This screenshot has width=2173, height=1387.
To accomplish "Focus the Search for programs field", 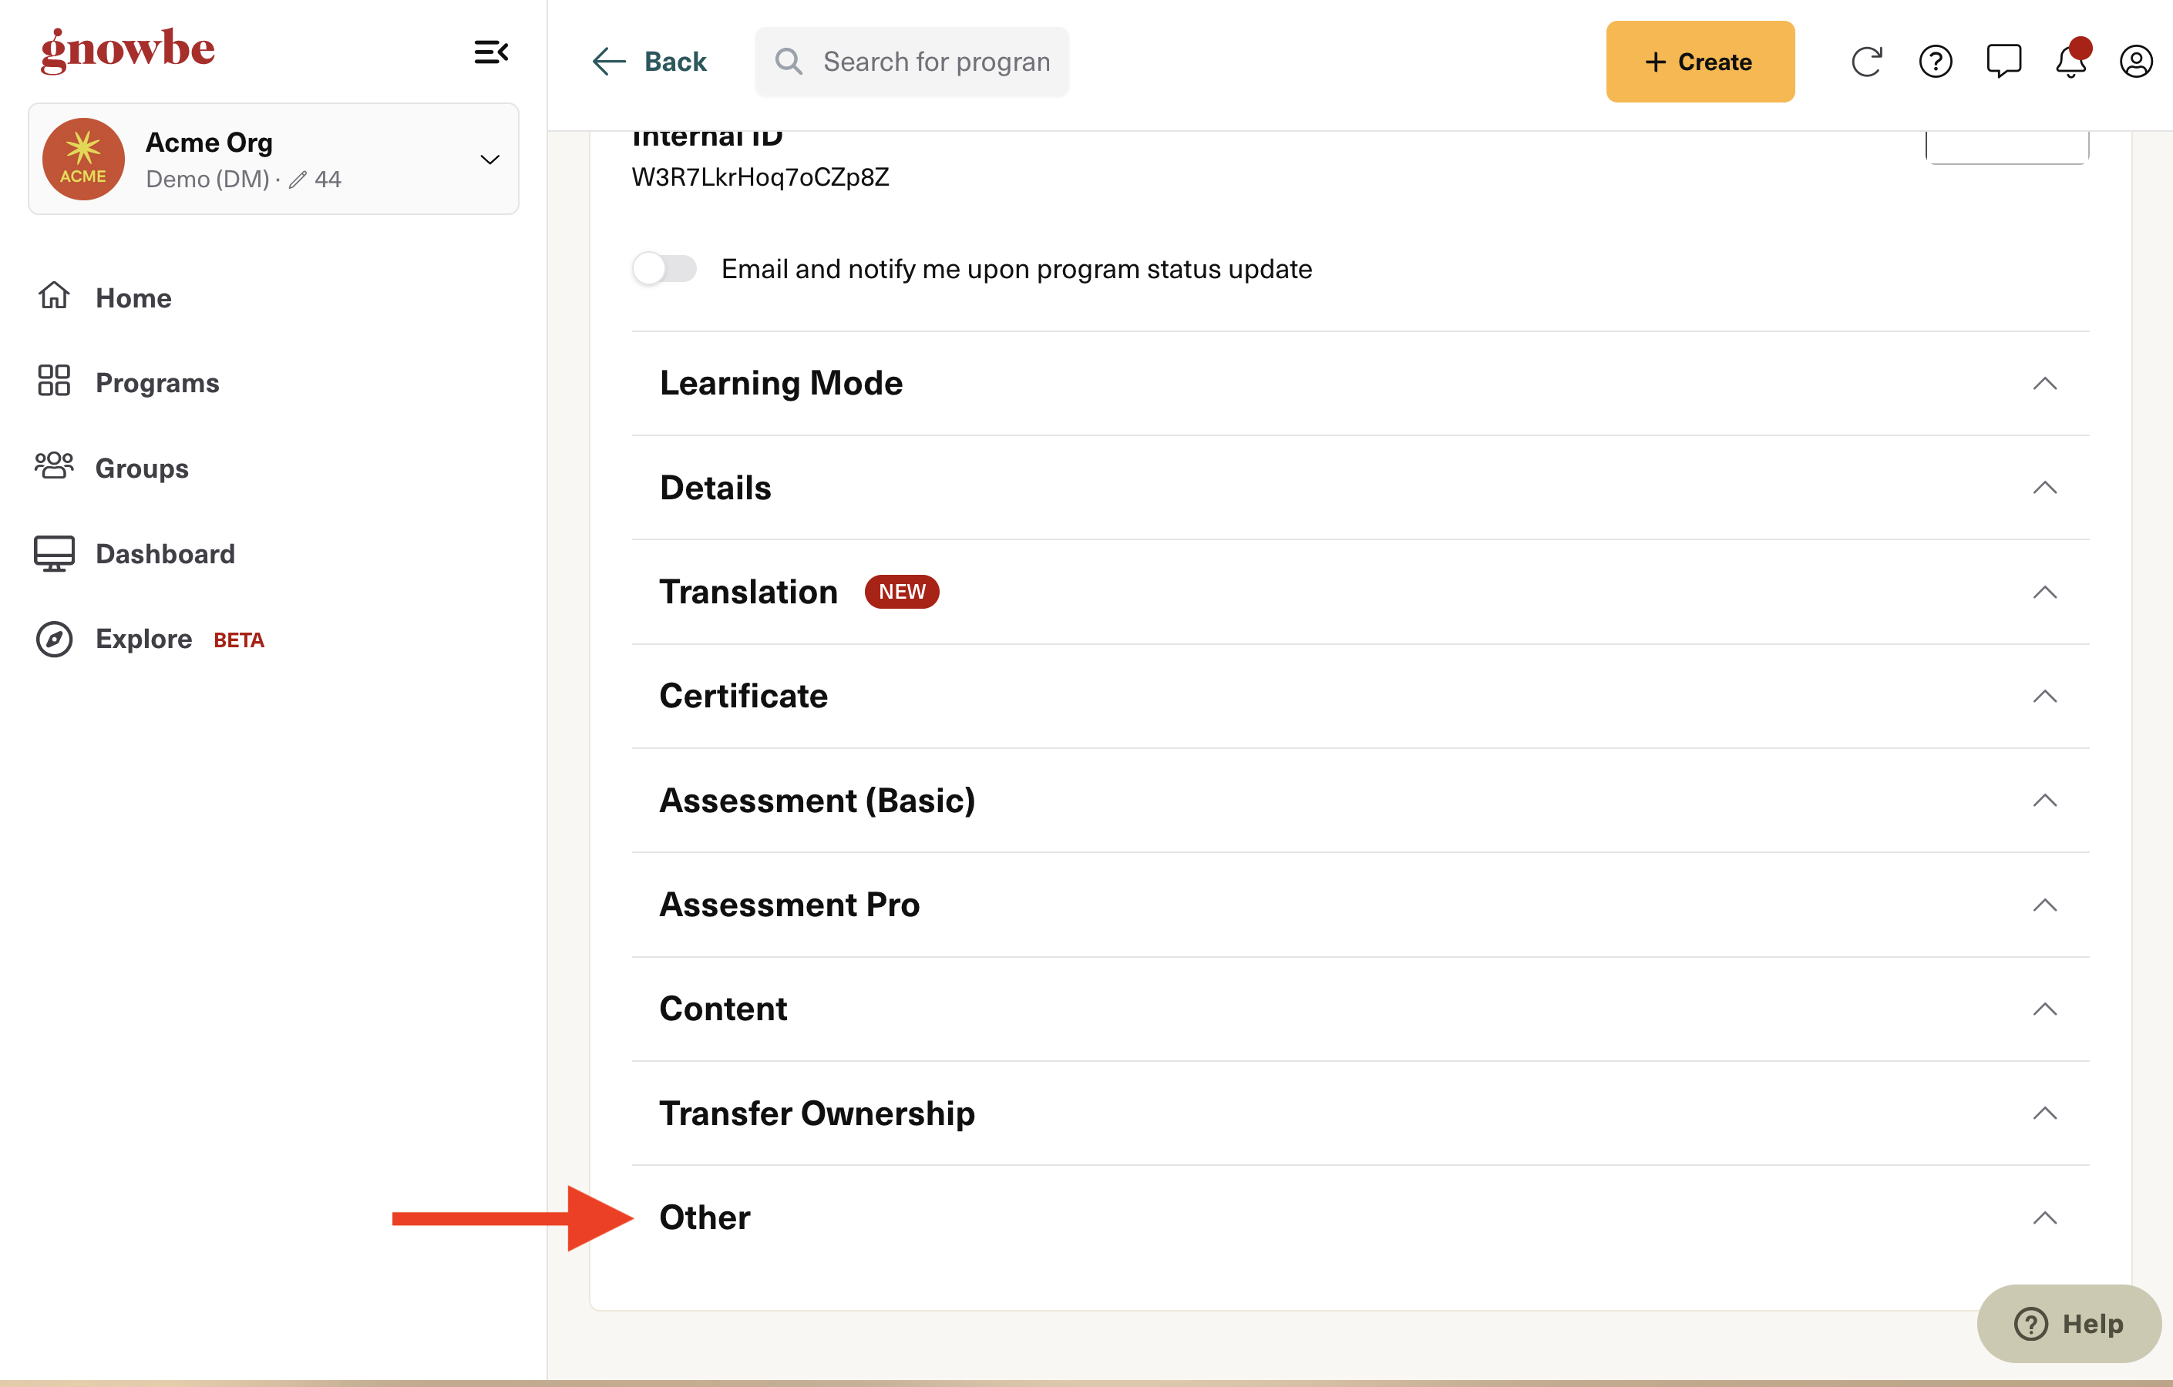I will pos(911,62).
